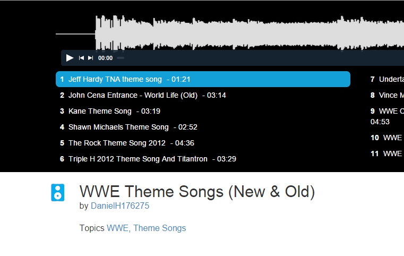
Task: Select John Cena Entrance - World Life track
Action: coord(133,95)
